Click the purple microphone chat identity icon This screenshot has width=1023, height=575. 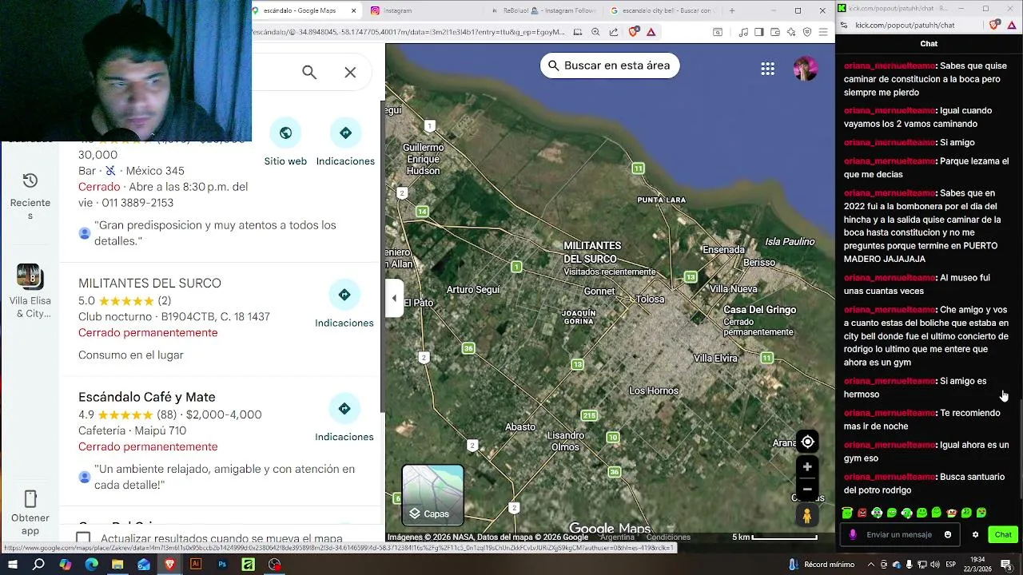coord(853,535)
